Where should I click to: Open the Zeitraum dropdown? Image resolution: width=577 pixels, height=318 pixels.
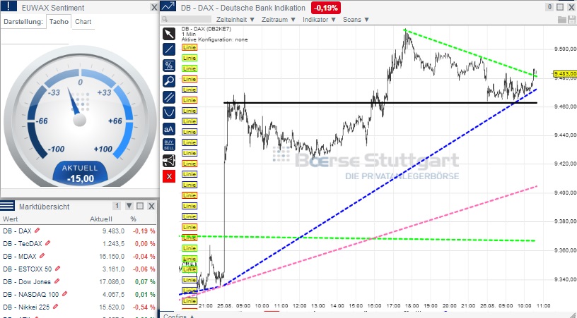pyautogui.click(x=279, y=20)
